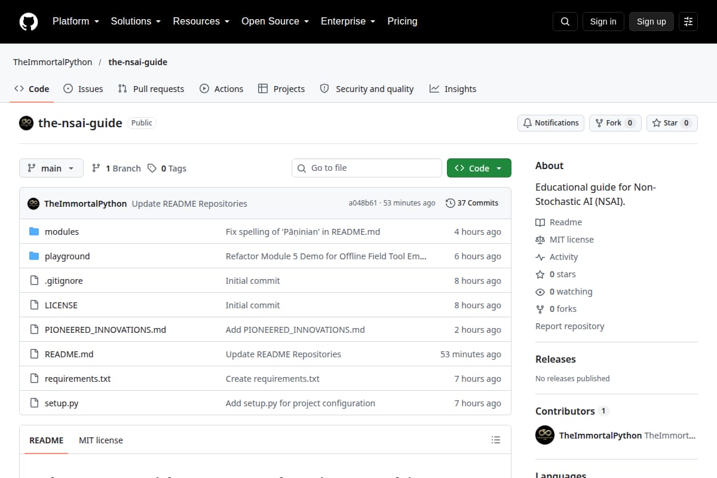Open the appearance settings icon in header
The height and width of the screenshot is (478, 717).
pyautogui.click(x=688, y=22)
